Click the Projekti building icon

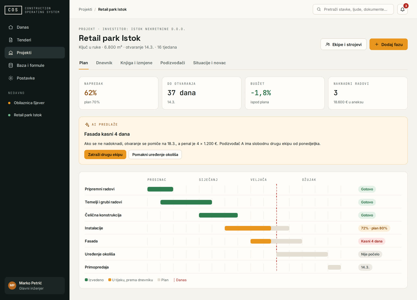click(11, 53)
